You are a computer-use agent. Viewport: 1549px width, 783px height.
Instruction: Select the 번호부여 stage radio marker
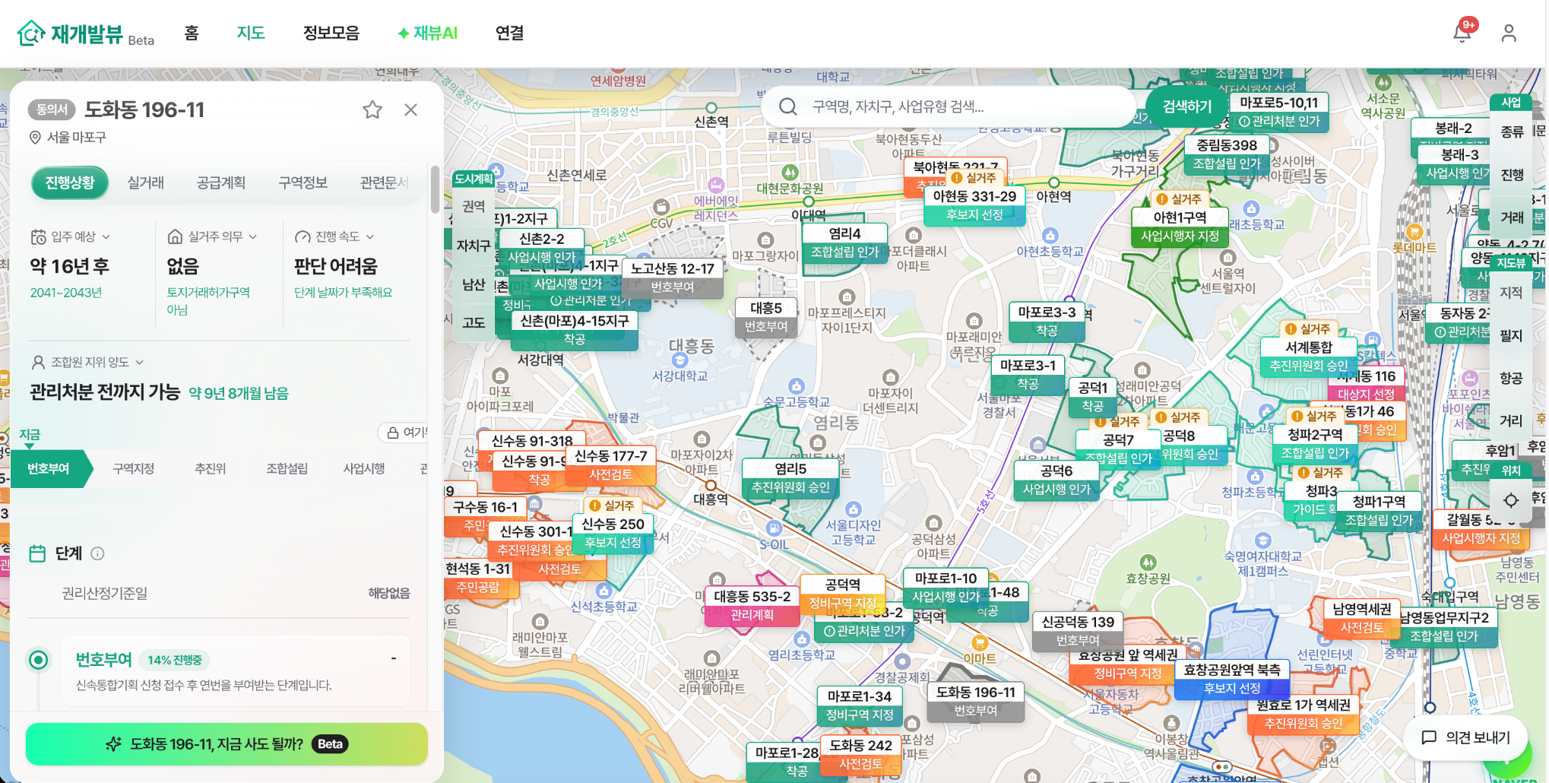(38, 660)
